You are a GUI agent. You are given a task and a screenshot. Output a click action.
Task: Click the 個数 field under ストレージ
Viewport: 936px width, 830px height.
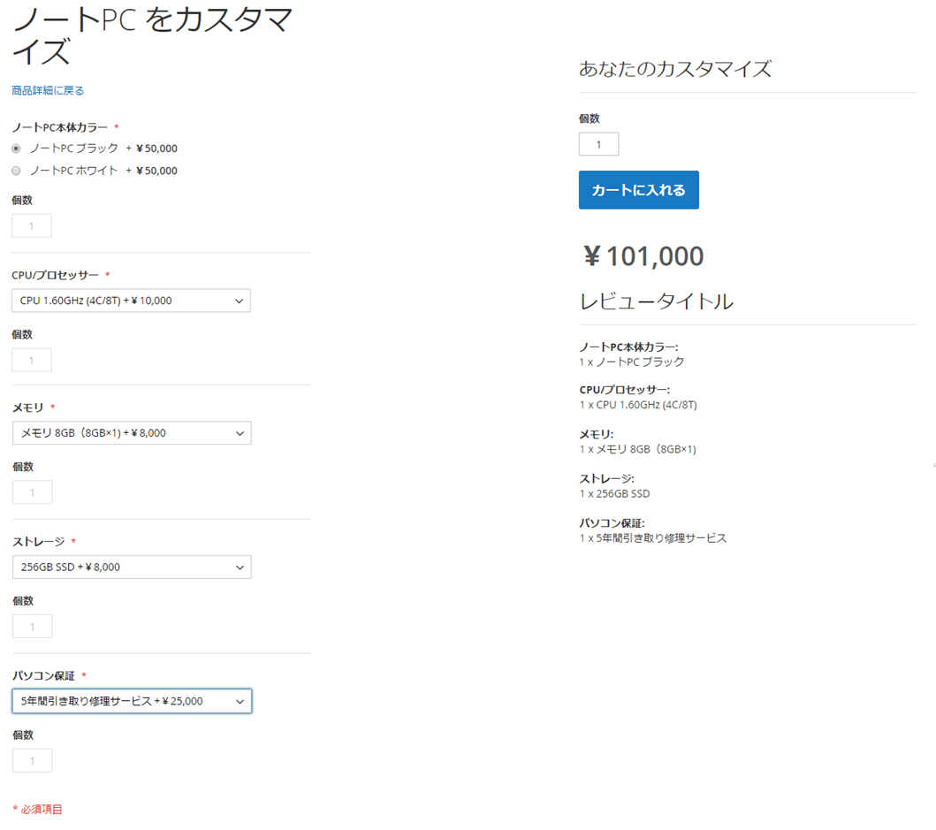pos(32,627)
